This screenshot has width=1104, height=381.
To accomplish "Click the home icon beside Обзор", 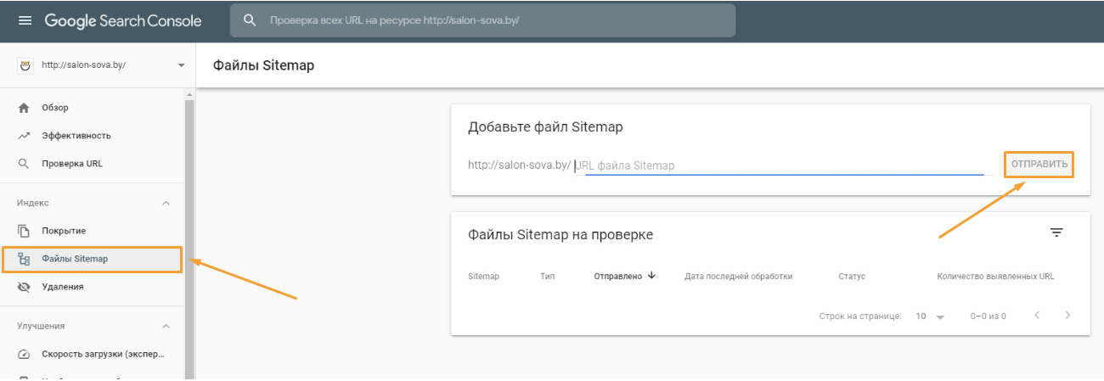I will [x=24, y=108].
